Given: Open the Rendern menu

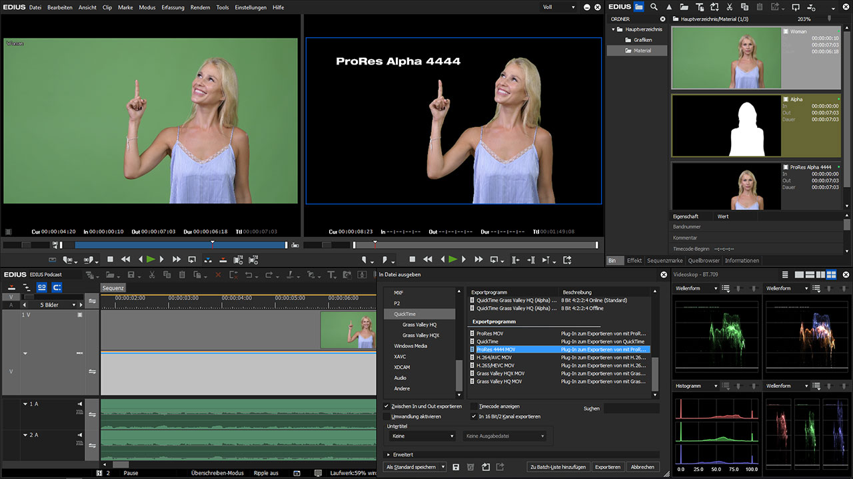Looking at the screenshot, I should 200,7.
